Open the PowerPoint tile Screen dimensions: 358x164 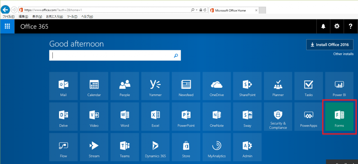coord(186,116)
